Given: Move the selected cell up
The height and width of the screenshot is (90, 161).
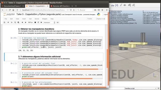Looking at the screenshot, I should [x=22, y=22].
